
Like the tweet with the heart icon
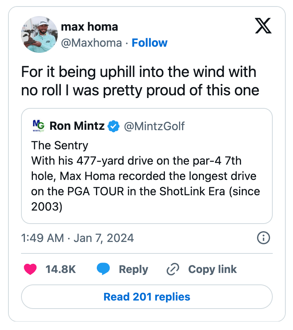click(x=30, y=269)
